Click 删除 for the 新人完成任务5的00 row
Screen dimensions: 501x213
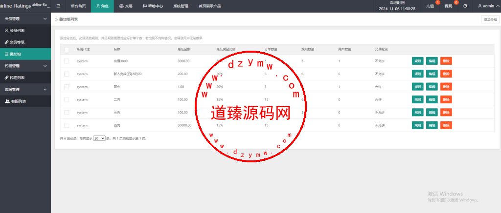pyautogui.click(x=446, y=74)
